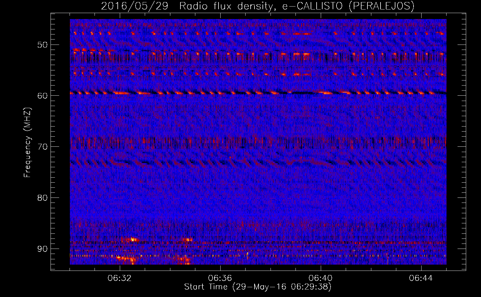Screen dimensions: 481x297
Task: Click the 90 frequency tick label
Action: (x=43, y=249)
